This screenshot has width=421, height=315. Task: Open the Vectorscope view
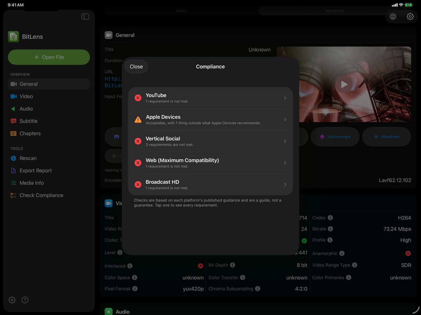pyautogui.click(x=335, y=137)
